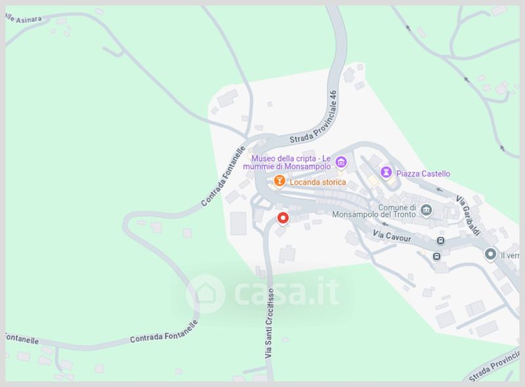Click the Comune town hall icon

(x=426, y=211)
